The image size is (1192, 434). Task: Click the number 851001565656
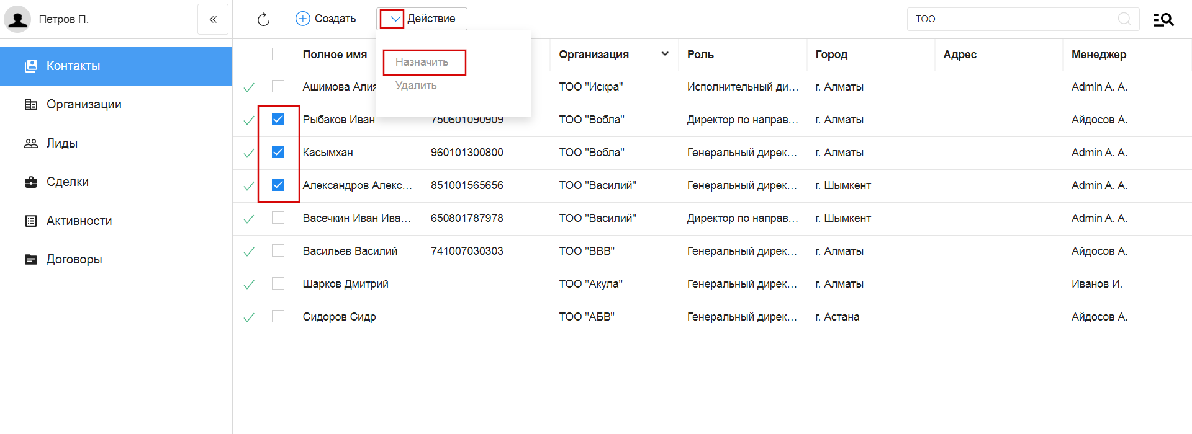pos(467,185)
